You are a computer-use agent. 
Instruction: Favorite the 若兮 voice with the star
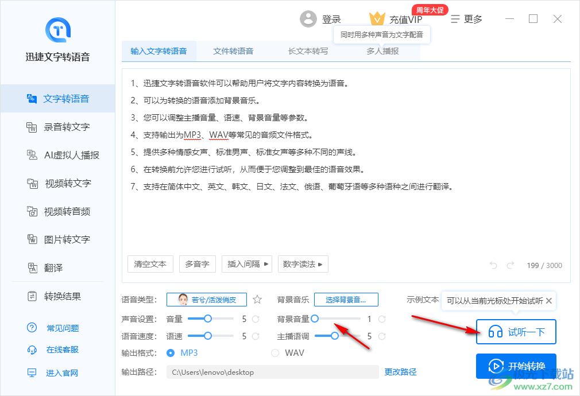257,299
